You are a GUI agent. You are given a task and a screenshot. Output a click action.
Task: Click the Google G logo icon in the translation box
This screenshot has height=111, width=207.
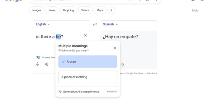click(123, 64)
